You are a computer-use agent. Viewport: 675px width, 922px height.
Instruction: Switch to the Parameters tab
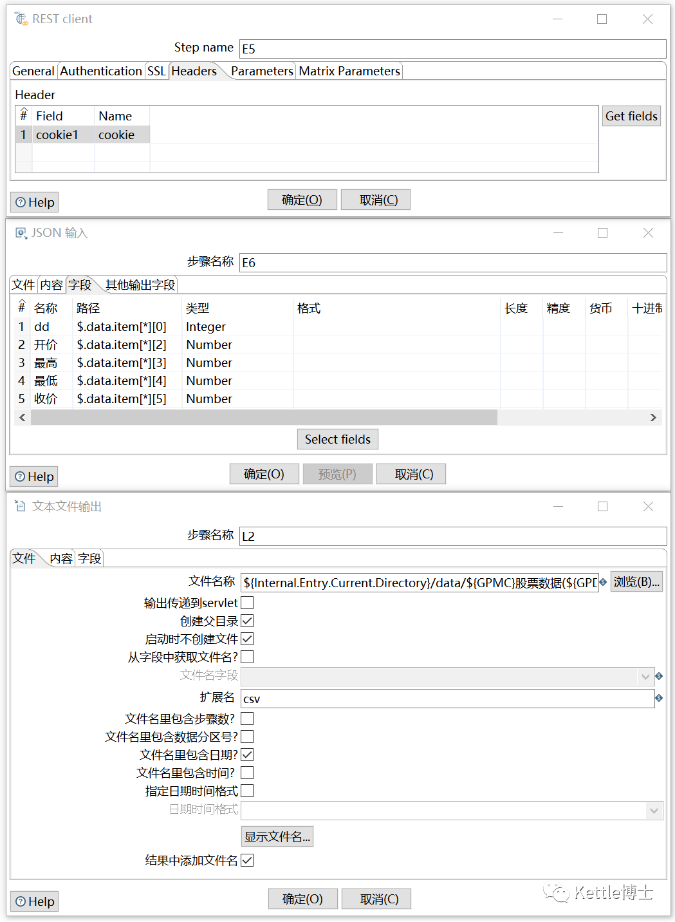click(262, 71)
